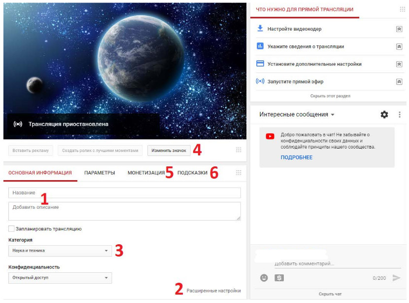Open the Подсказки tab
Screen dimensions: 409x303
(x=192, y=173)
